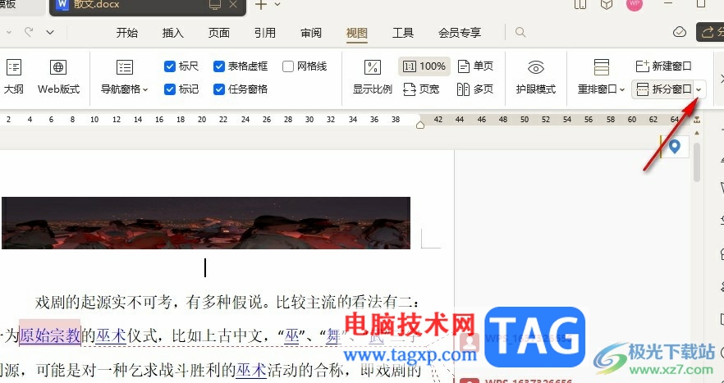Click the share button at top right
724x383 pixels.
711,32
